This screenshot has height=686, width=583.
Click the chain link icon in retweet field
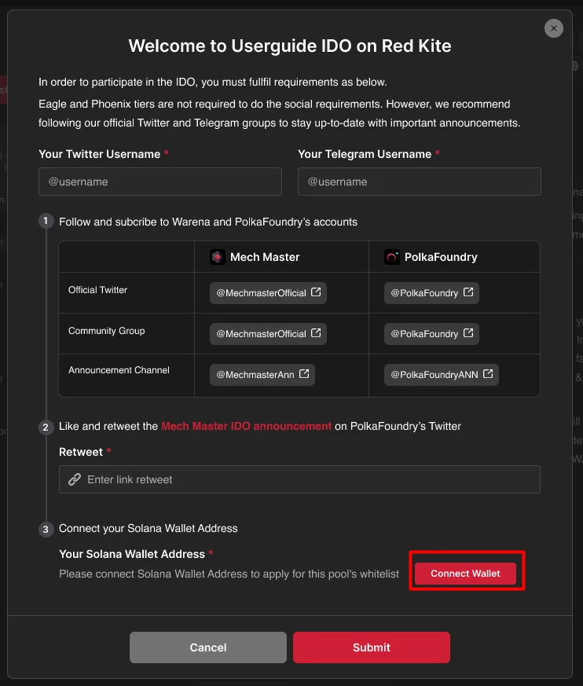[75, 479]
